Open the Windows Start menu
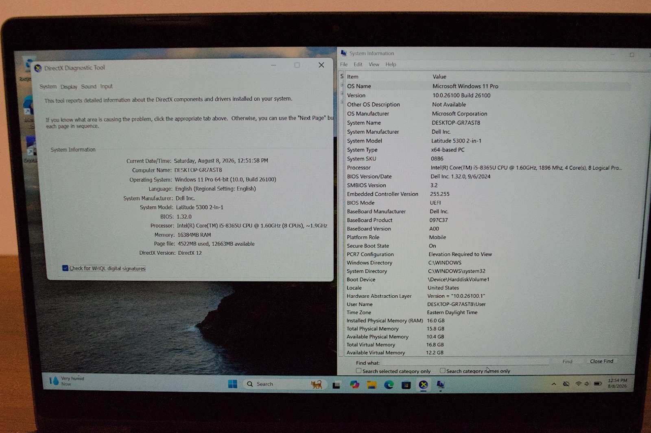Image resolution: width=651 pixels, height=433 pixels. coord(233,384)
